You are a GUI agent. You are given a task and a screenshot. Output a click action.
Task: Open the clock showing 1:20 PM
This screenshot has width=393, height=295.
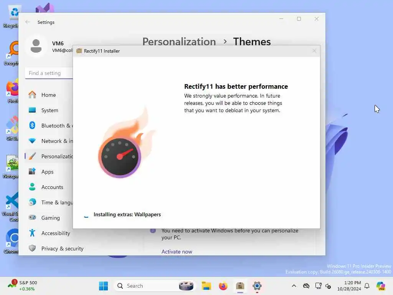349,286
